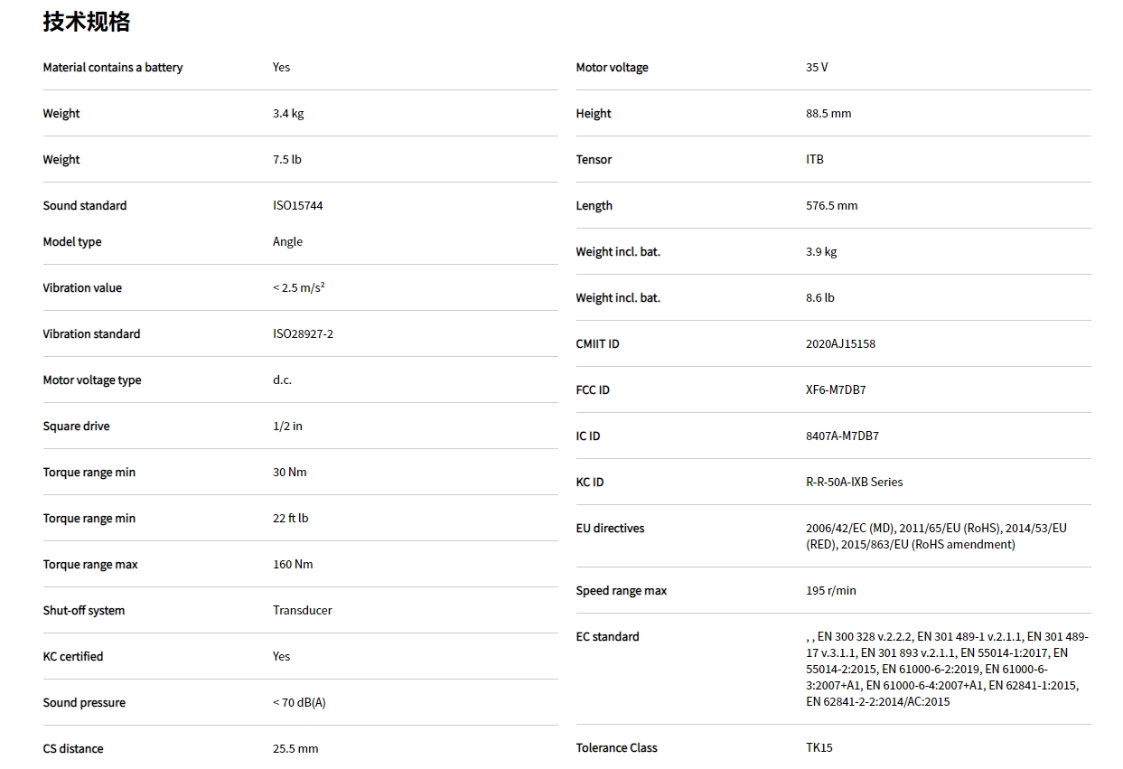Click the Speed range max 195 r/min value
Viewport: 1123px width, 769px height.
click(x=830, y=591)
